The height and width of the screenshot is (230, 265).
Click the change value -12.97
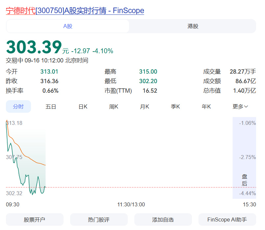81,51
